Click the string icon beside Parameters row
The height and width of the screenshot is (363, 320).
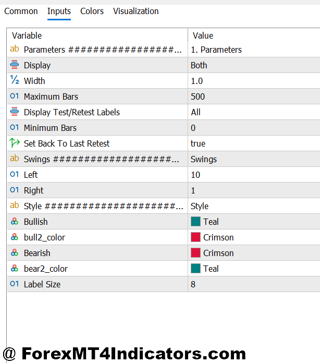[14, 50]
